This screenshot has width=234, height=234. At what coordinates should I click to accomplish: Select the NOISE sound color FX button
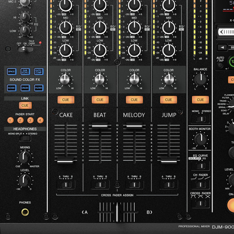[12, 88]
